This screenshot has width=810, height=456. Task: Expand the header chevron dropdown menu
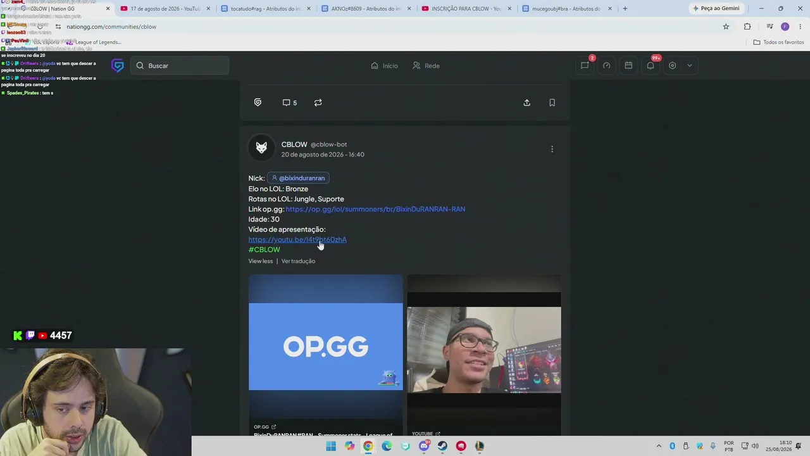690,65
